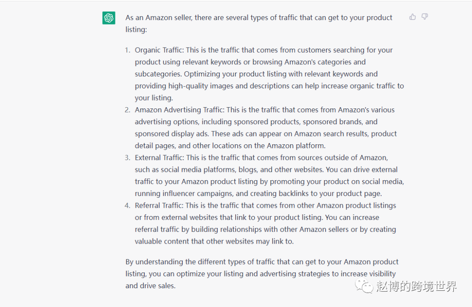Click the ChatGPT green avatar logo
472x307 pixels.
pos(109,18)
